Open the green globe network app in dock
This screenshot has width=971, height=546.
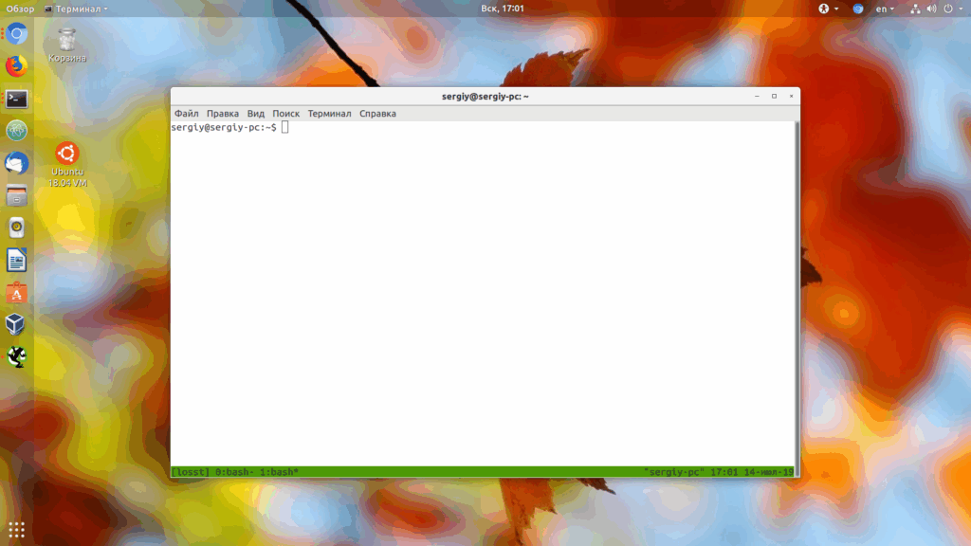tap(17, 131)
